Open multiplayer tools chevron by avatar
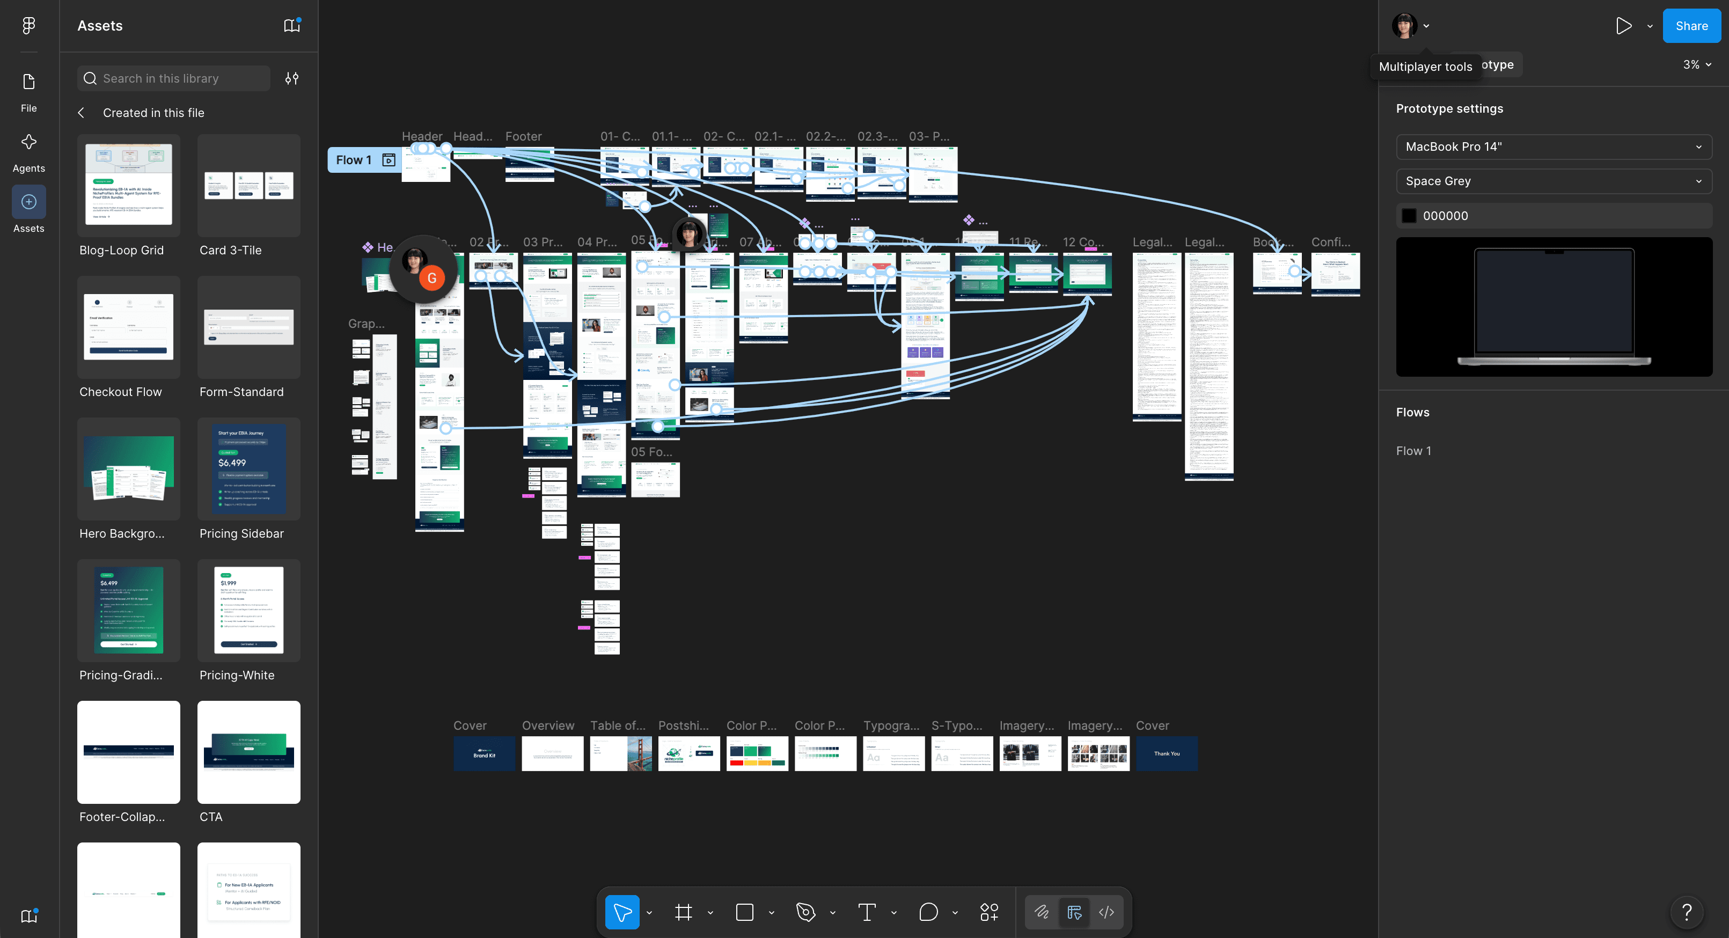This screenshot has height=938, width=1729. 1426,26
